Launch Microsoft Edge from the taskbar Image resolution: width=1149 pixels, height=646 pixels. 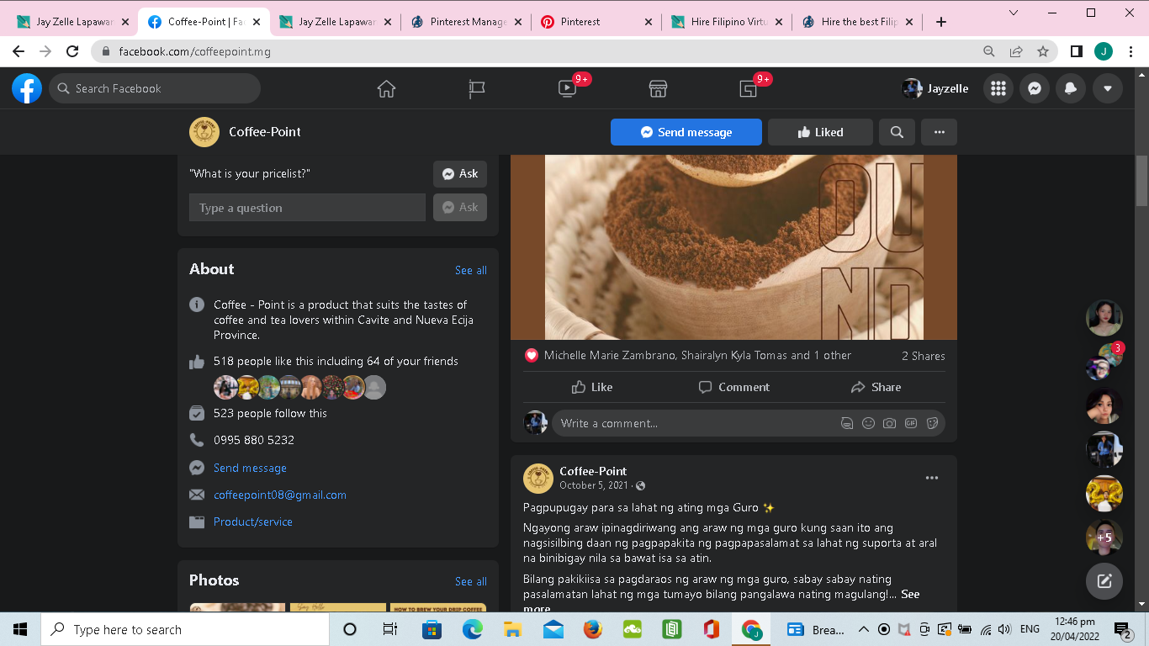pos(472,629)
